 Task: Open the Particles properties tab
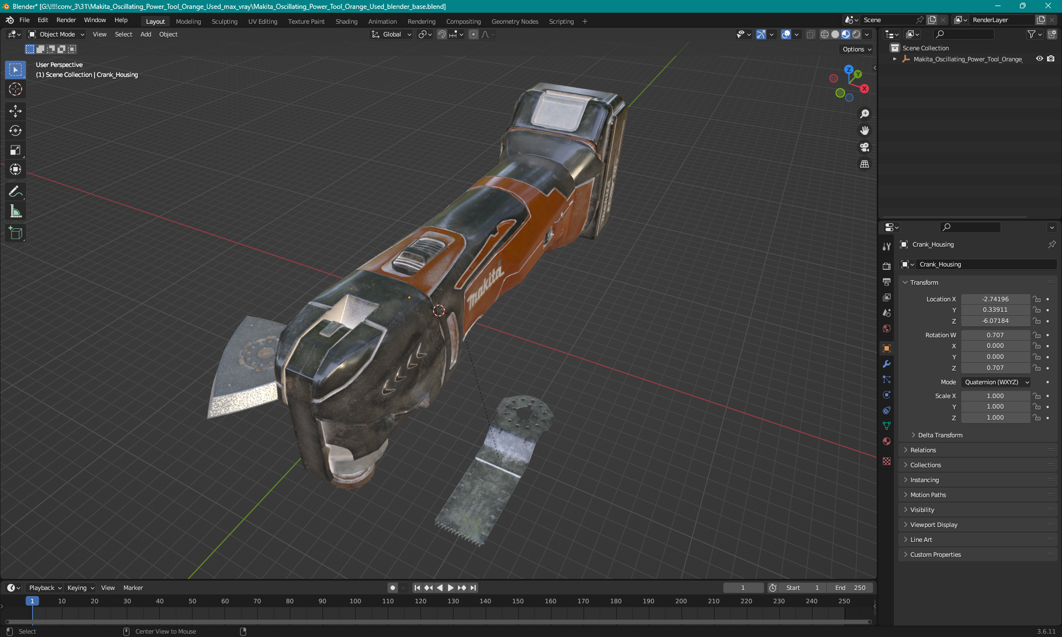click(x=887, y=379)
